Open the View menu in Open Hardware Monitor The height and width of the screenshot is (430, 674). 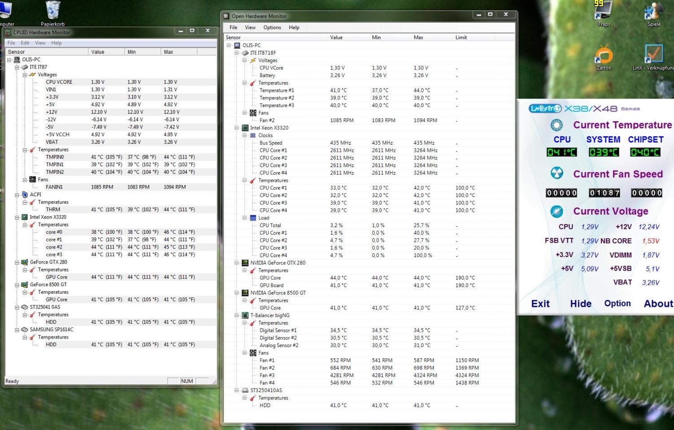coord(250,27)
